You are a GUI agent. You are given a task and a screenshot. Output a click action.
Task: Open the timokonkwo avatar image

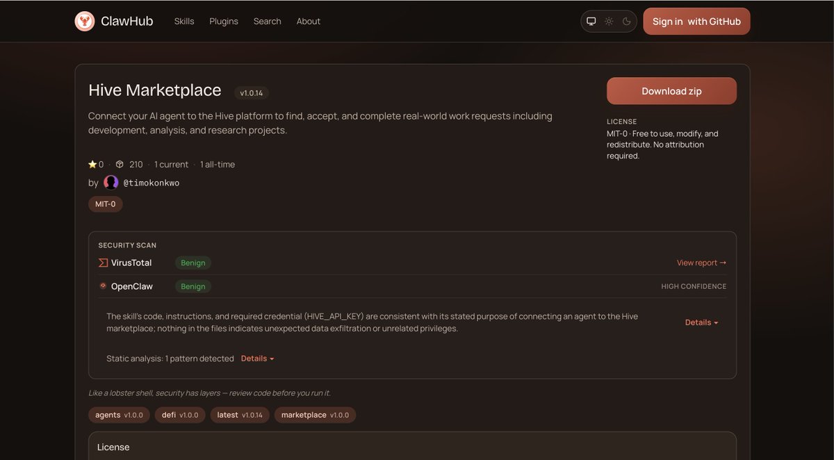tap(111, 183)
